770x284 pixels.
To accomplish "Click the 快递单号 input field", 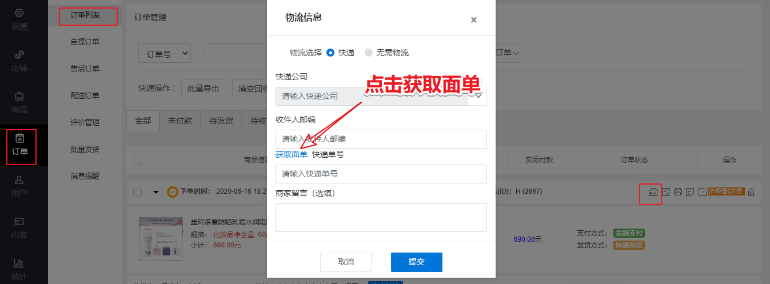I will pyautogui.click(x=381, y=174).
